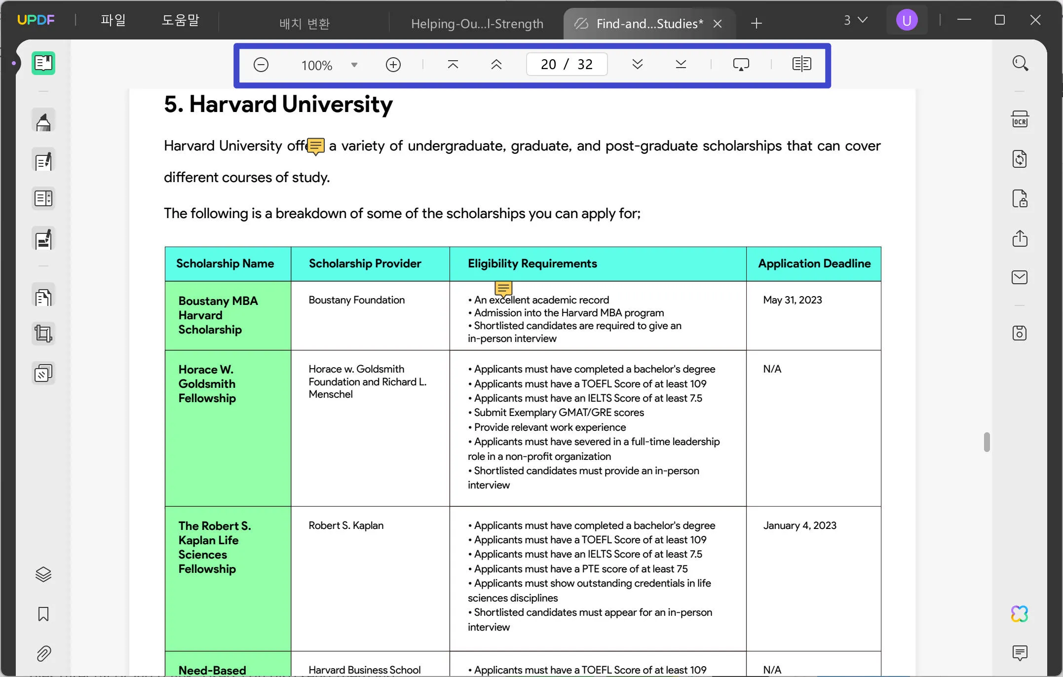The width and height of the screenshot is (1063, 677).
Task: Select the Find-and...Studies tab
Action: (649, 23)
